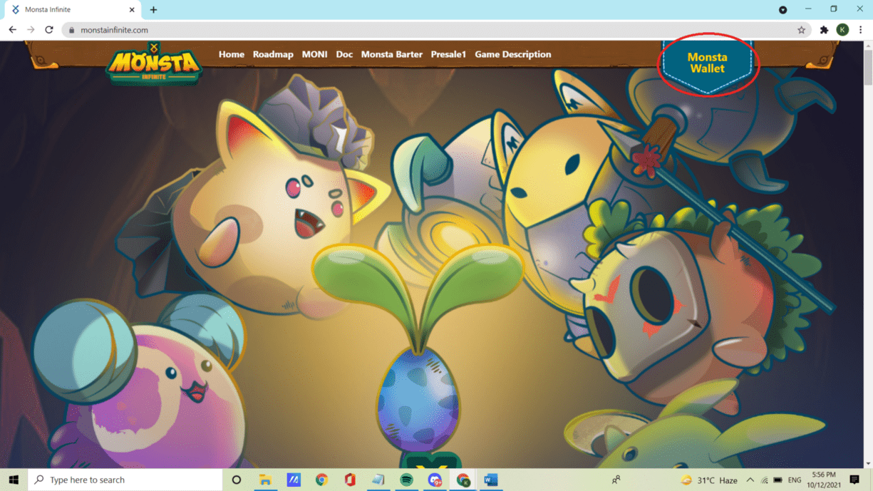This screenshot has width=873, height=491.
Task: Open Spotify from the taskbar
Action: point(406,480)
